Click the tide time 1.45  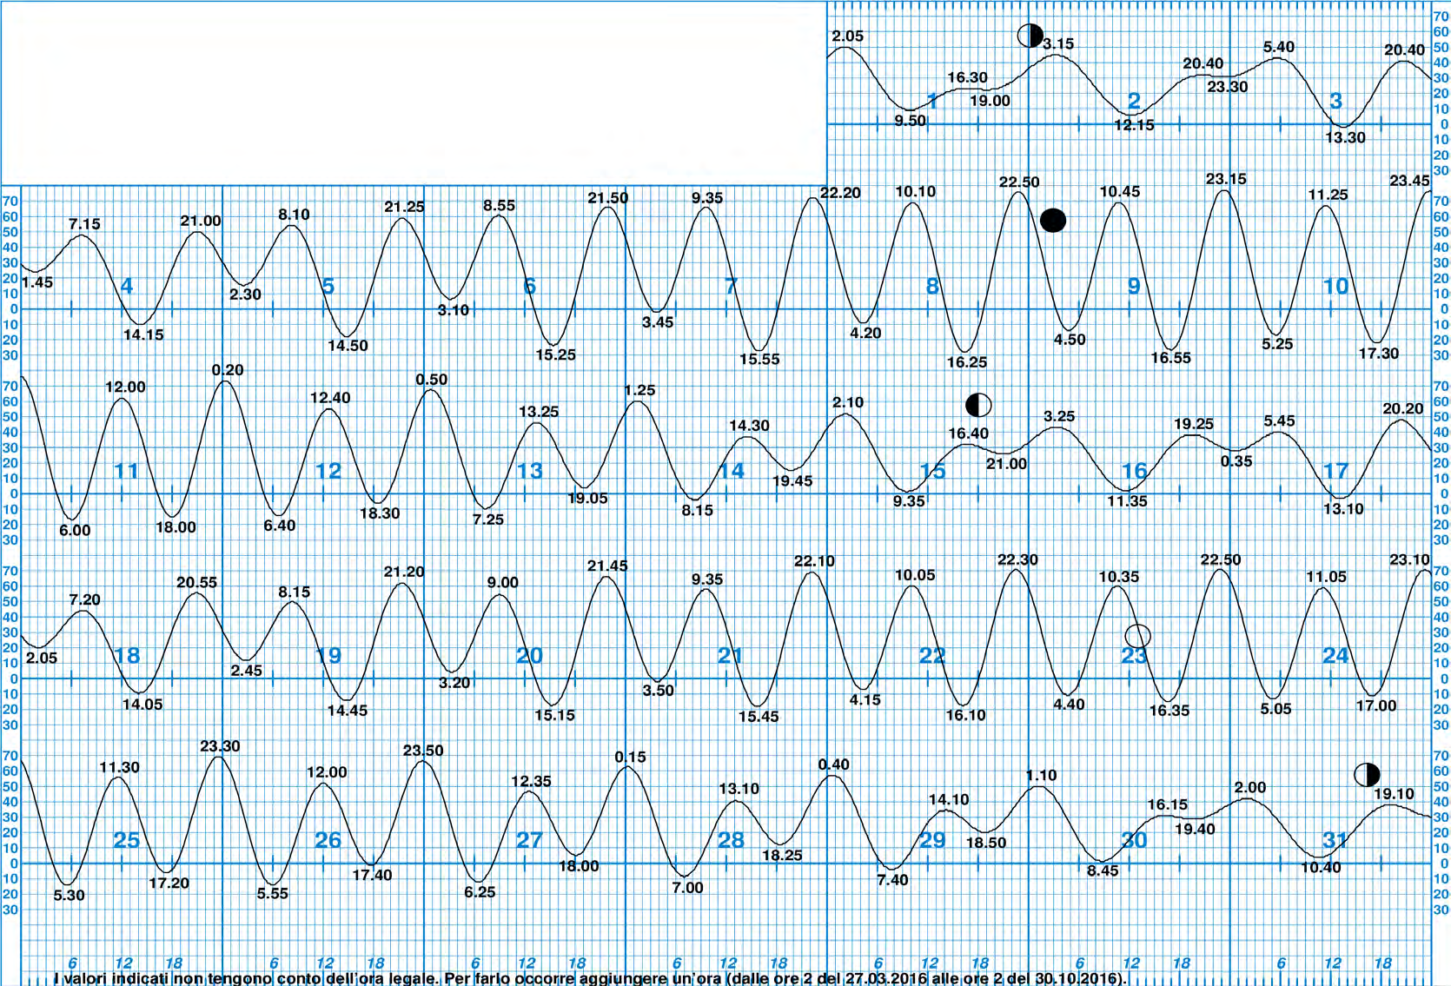coord(37,282)
